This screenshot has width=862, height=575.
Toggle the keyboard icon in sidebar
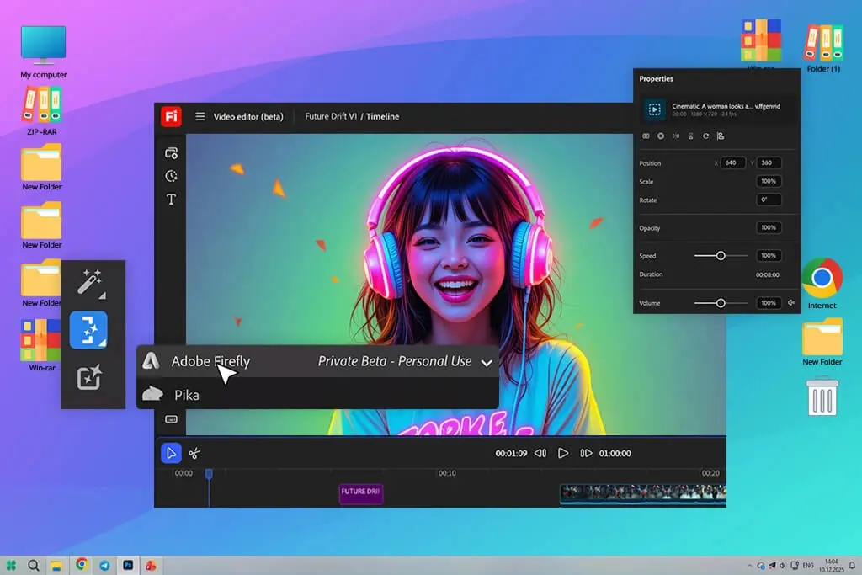(x=171, y=419)
